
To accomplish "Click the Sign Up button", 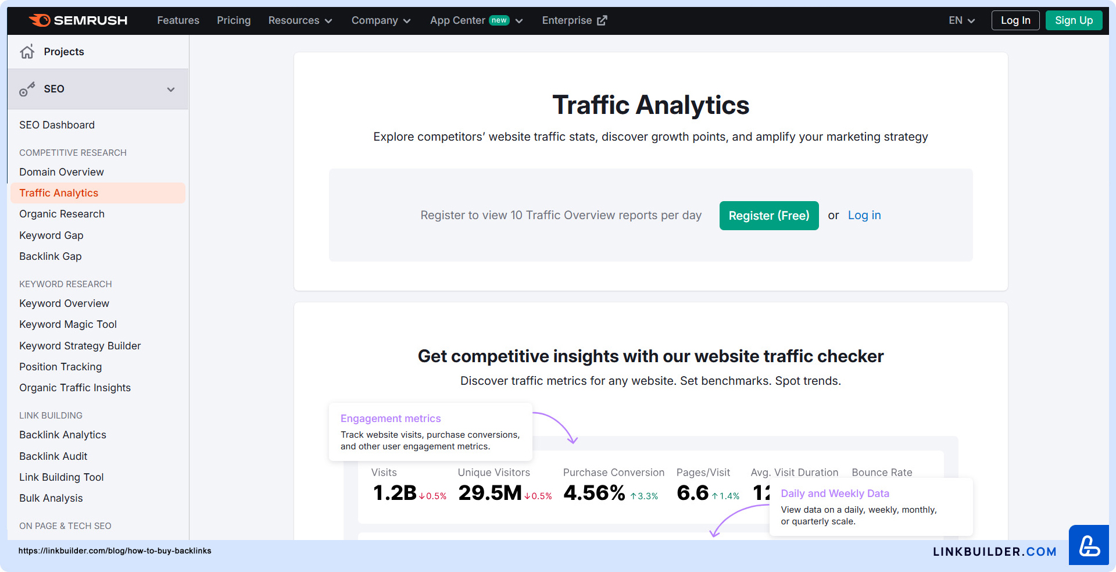I will pyautogui.click(x=1074, y=20).
